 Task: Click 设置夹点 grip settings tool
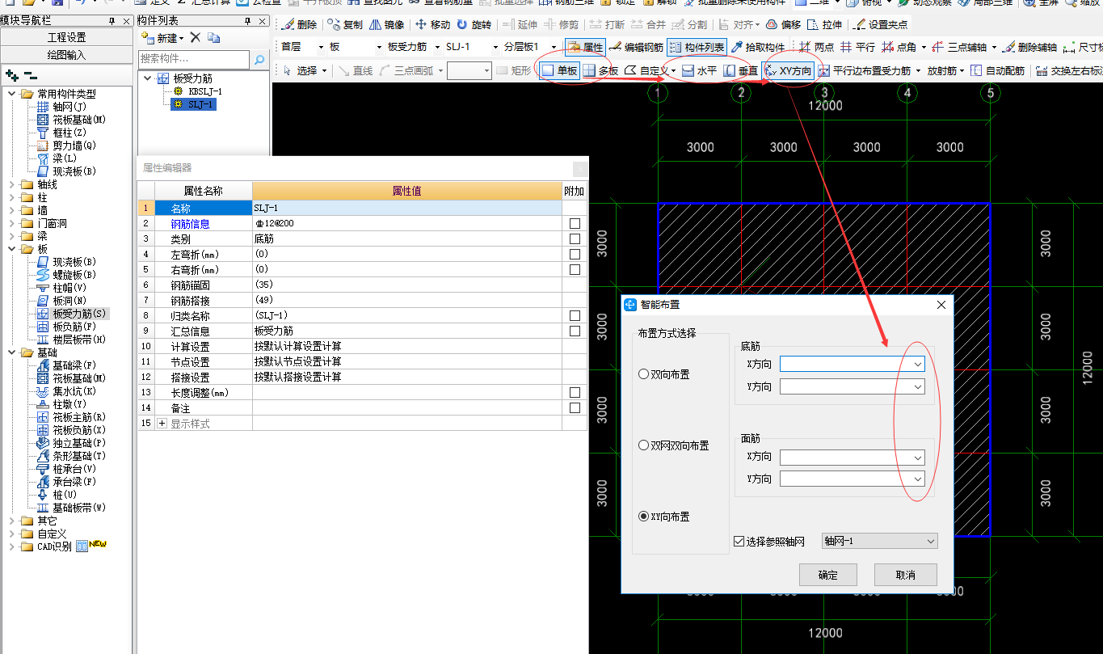pyautogui.click(x=880, y=25)
